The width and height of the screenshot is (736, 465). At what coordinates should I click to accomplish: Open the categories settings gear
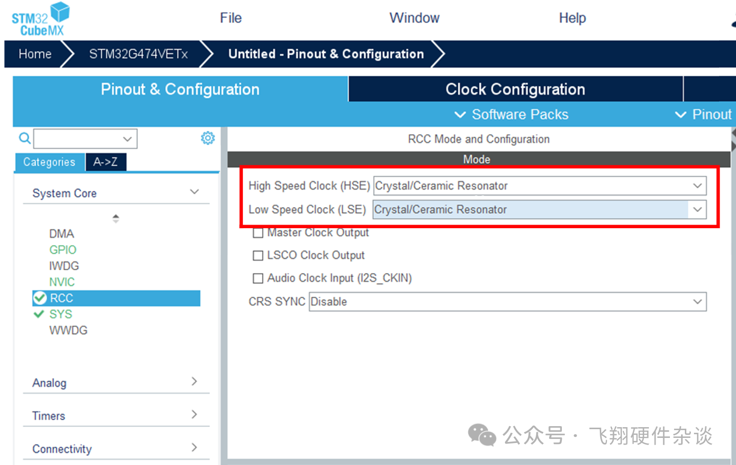[207, 138]
